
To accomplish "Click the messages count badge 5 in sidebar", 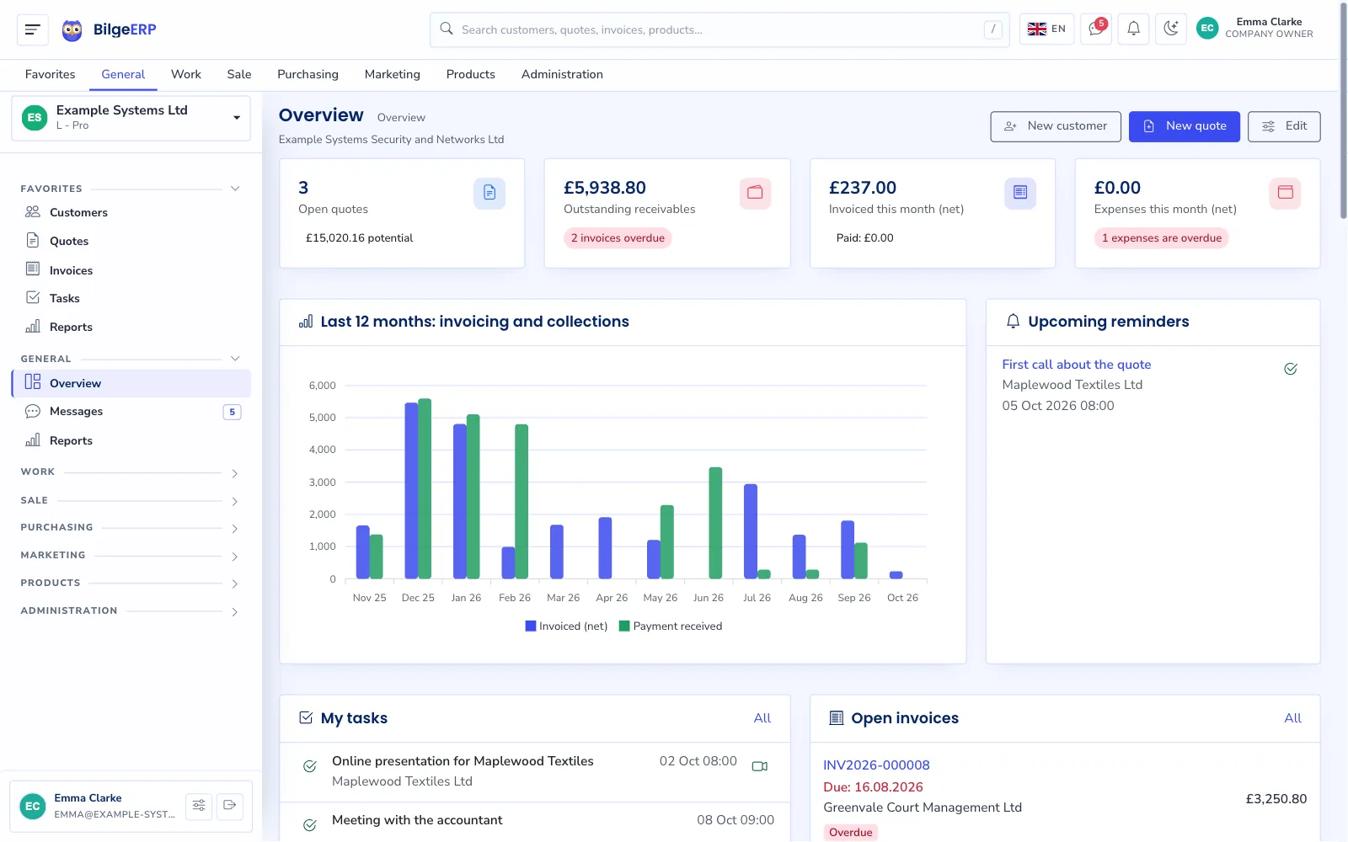I will pos(232,412).
